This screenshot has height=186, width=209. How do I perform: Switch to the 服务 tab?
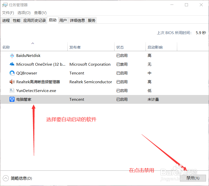[91, 20]
